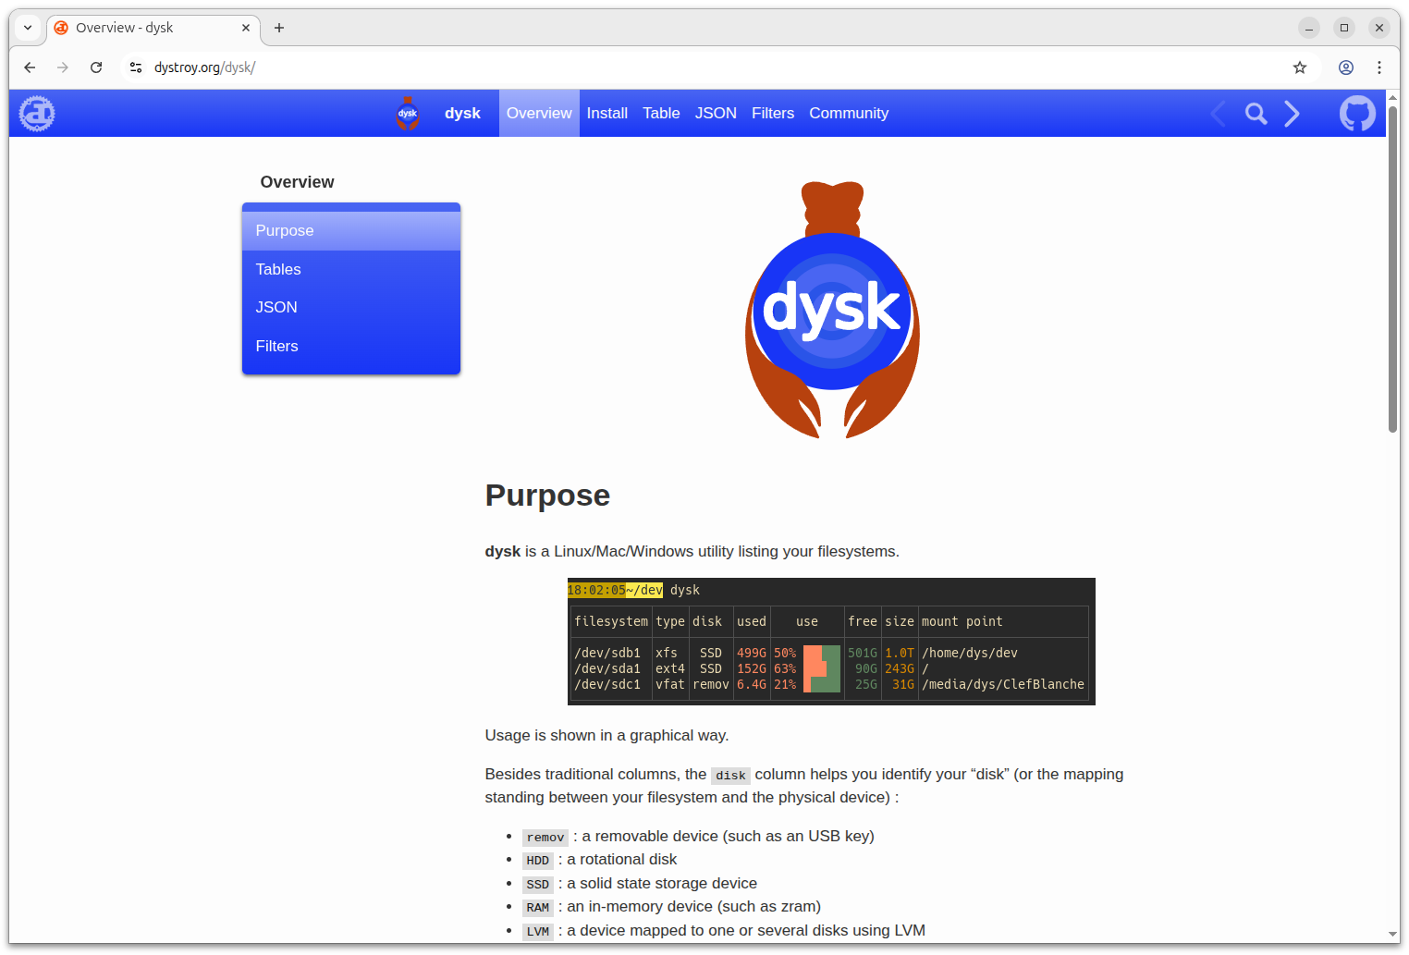1409x955 pixels.
Task: Go to previous page arrow icon
Action: point(1219,114)
